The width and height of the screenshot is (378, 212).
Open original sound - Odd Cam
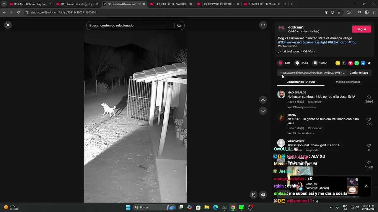point(299,52)
